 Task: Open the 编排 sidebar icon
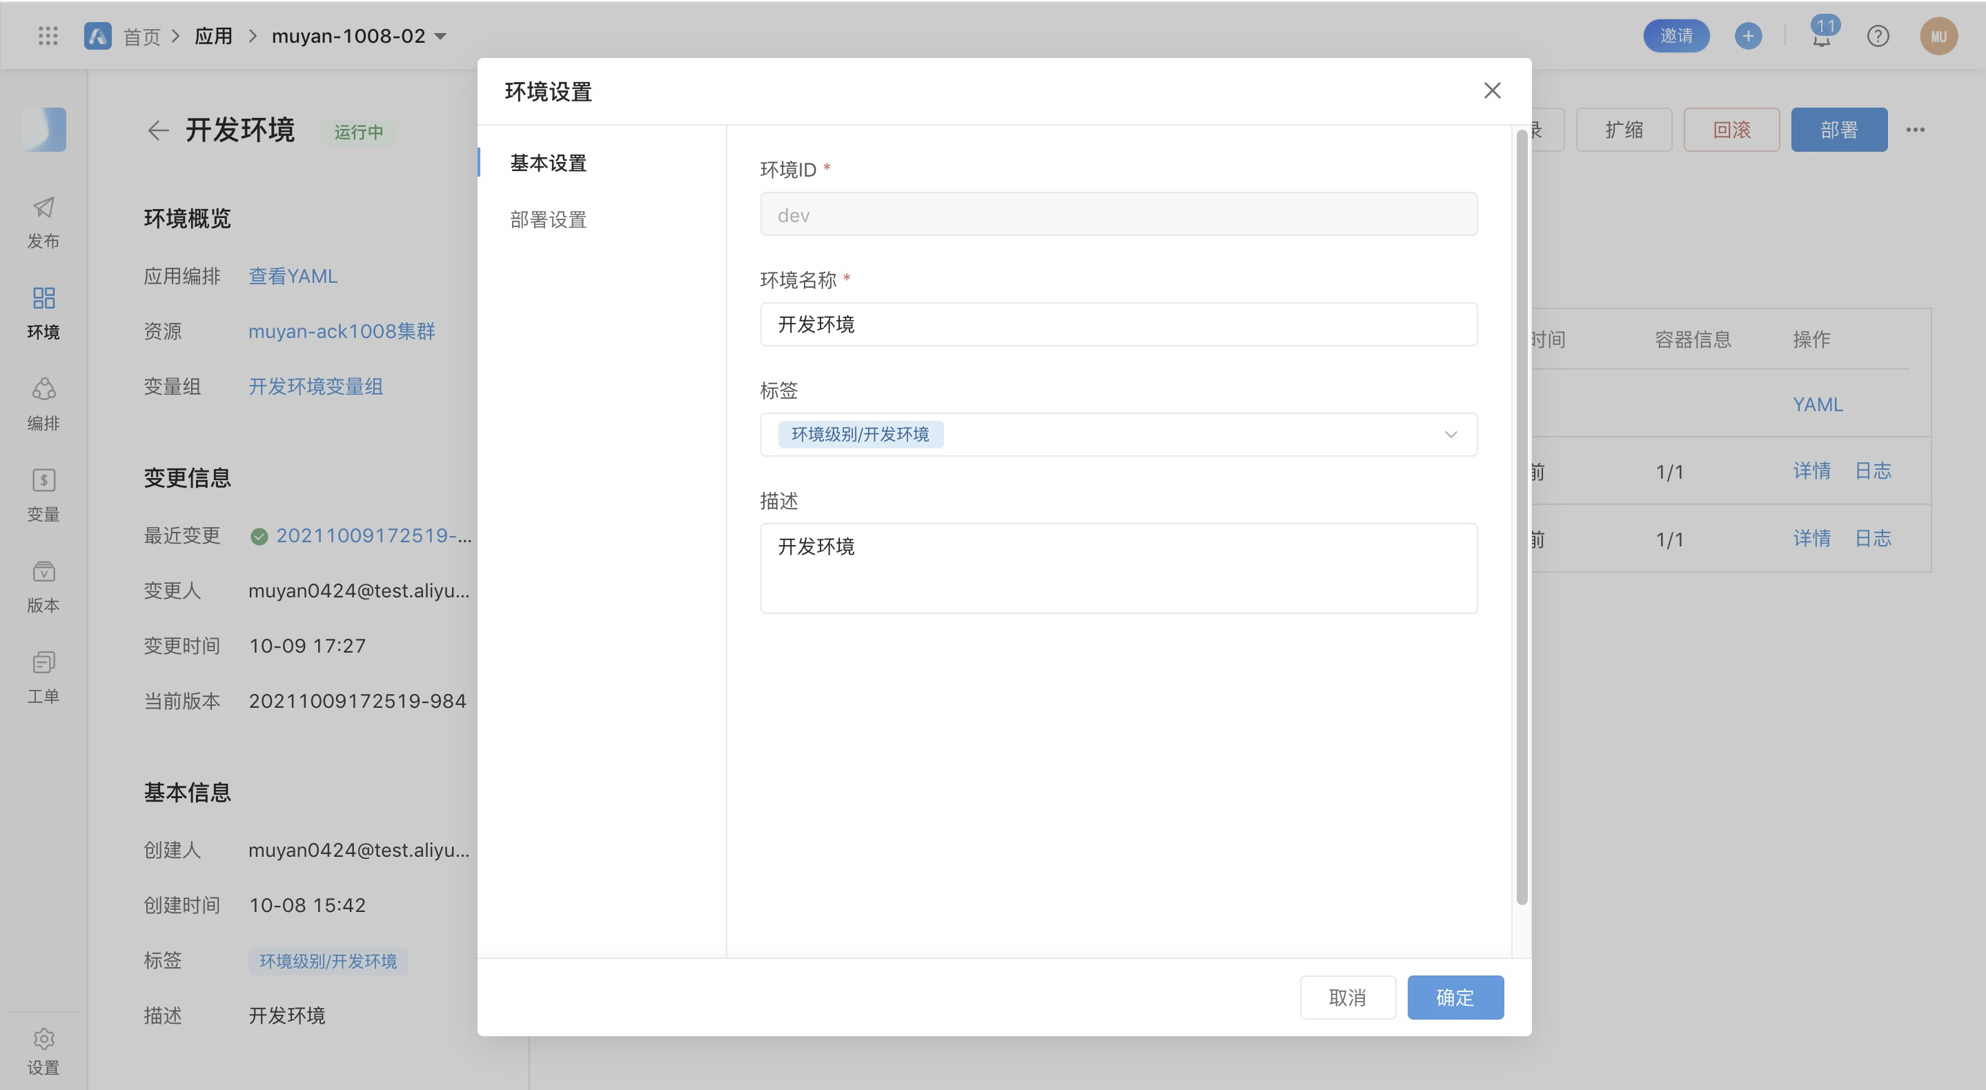click(x=43, y=388)
